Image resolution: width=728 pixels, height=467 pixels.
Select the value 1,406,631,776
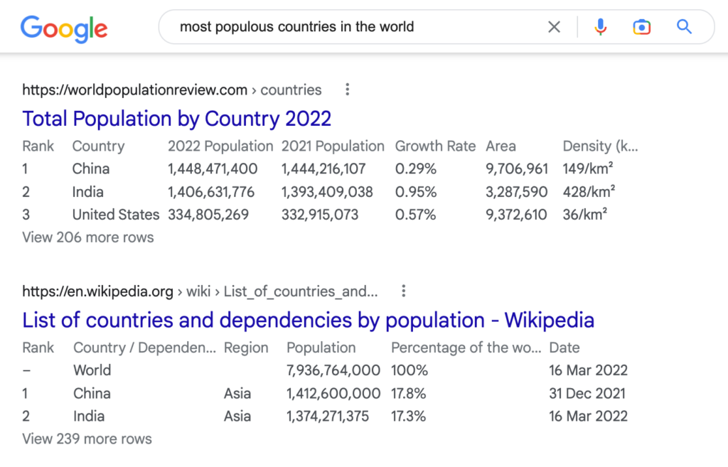[x=211, y=192]
